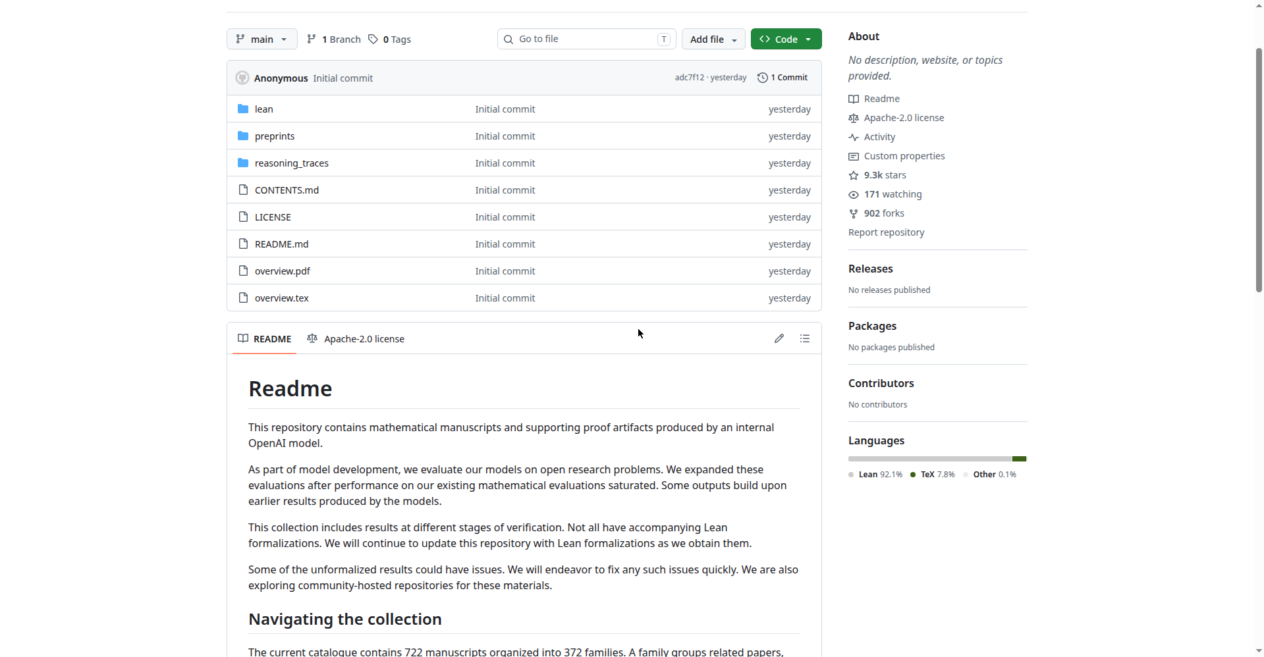Click the edit README pencil icon
Viewport: 1264px width, 657px height.
(779, 338)
